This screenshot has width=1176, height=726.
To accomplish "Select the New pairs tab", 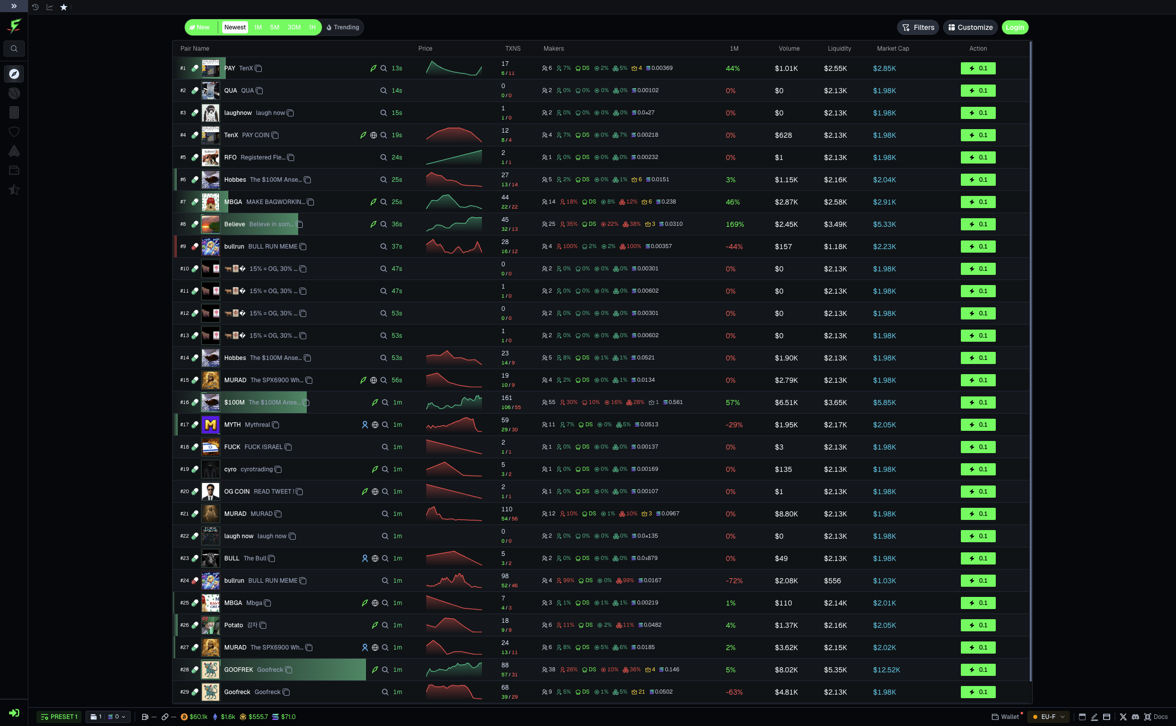I will 200,27.
